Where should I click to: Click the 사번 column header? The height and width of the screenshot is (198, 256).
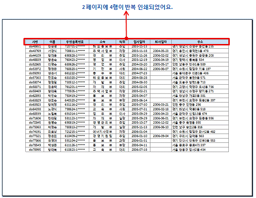[x=35, y=42]
